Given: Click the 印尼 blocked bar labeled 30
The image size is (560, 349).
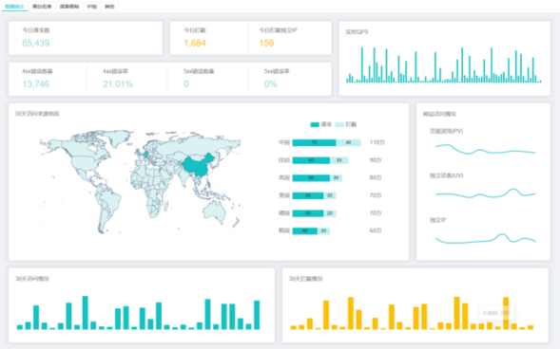Looking at the screenshot, I should point(338,160).
